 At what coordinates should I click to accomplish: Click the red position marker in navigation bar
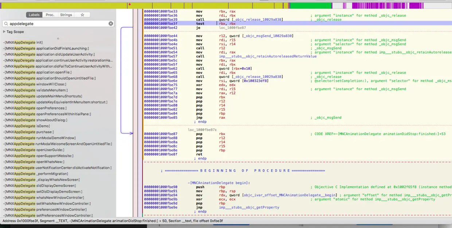[x=129, y=4]
